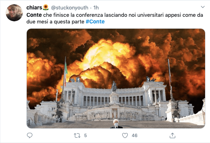Screen dimensions: 210x143
Task: Open chiars' round profile avatar
Action: (x=14, y=13)
